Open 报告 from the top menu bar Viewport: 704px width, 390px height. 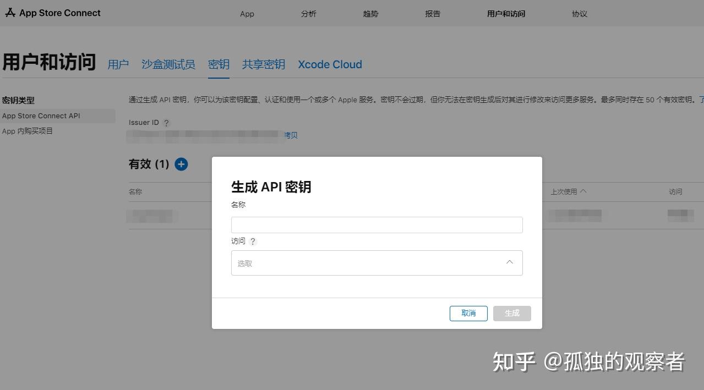tap(432, 13)
